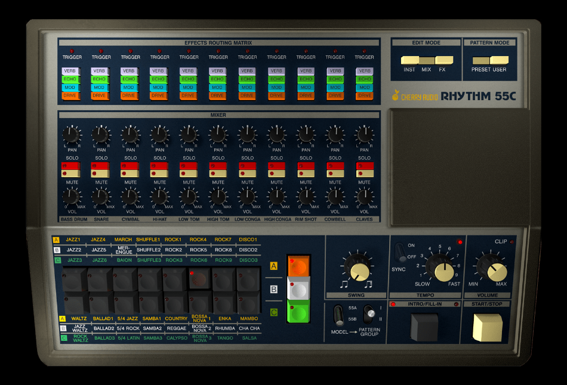Click the TEMPO knob
567x385 pixels.
click(440, 268)
